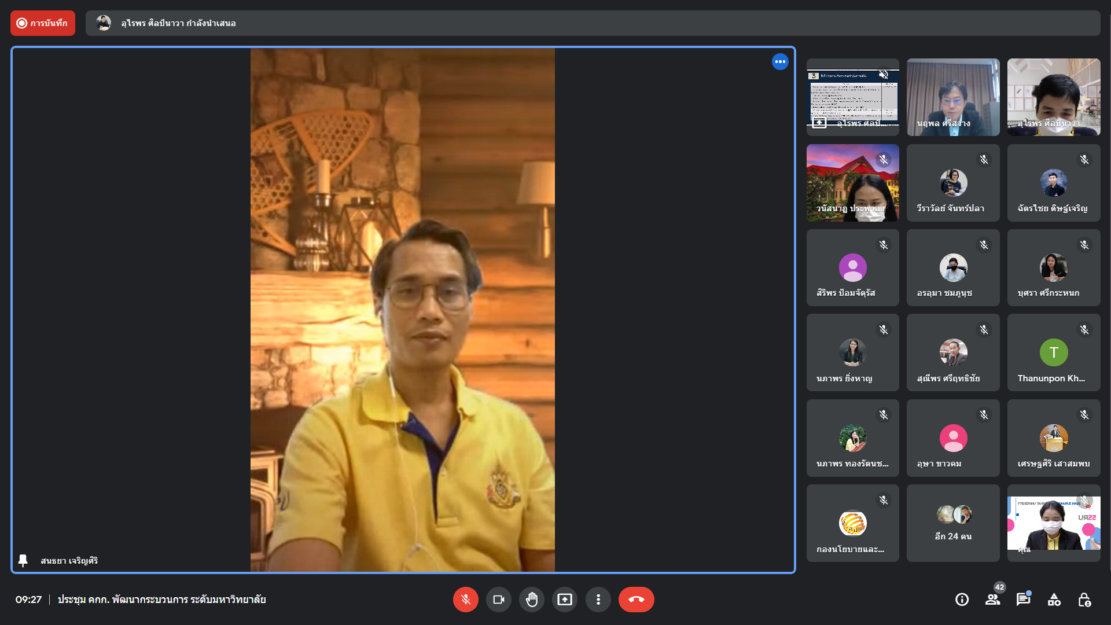Click the red recording indicator

(43, 23)
